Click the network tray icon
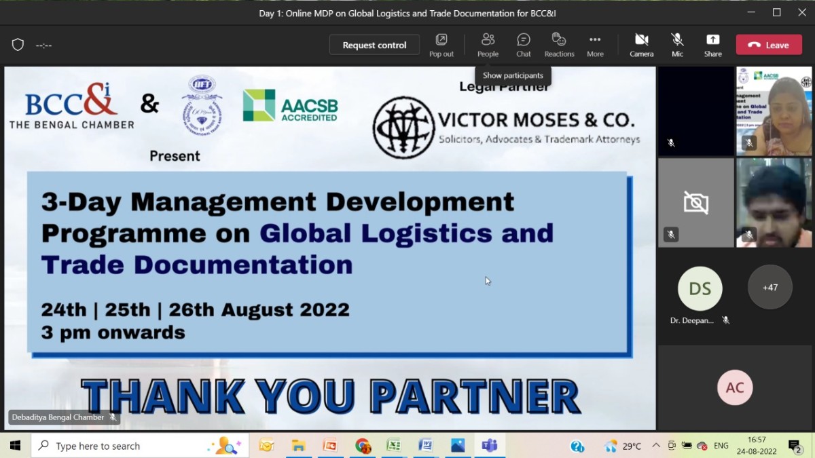The height and width of the screenshot is (458, 815). click(702, 446)
